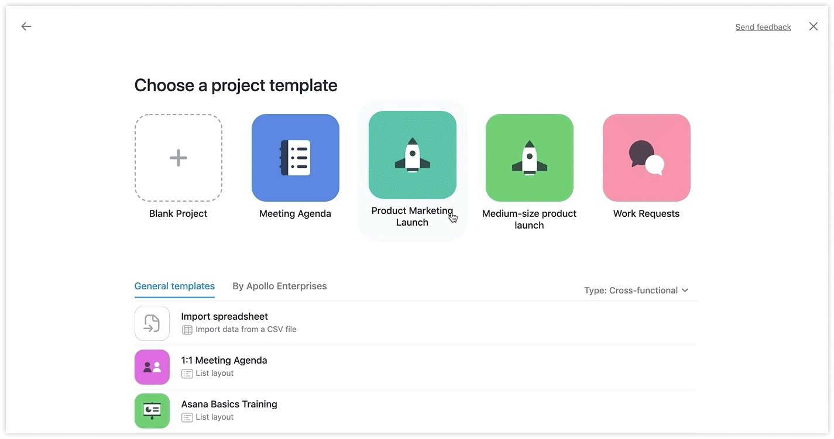Click 'Import data from a CSV file' text

[x=246, y=330]
